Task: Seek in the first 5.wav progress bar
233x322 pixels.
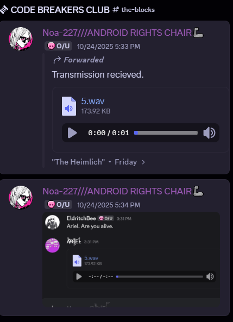Action: pos(166,133)
